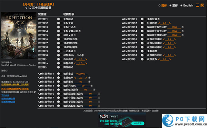Click info icon on Ctrl+数字键 6 row
Image resolution: width=207 pixels, height=128 pixels.
point(99,94)
